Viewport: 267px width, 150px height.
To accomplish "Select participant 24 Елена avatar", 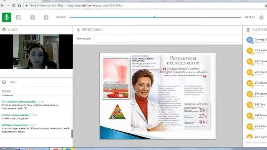I will click(249, 62).
